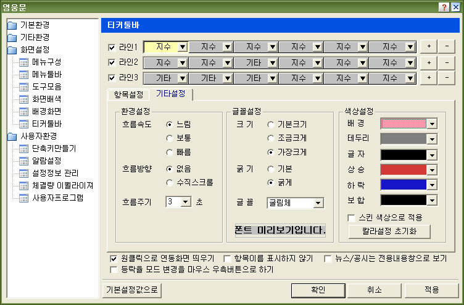
Task: Open the first 지수 dropdown in 라인1
Action: (182, 47)
